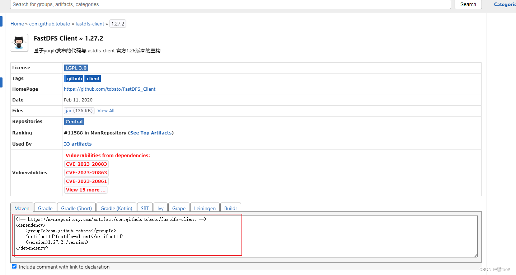Screen dimensions: 516x275
Task: Click the Search button
Action: [468, 4]
